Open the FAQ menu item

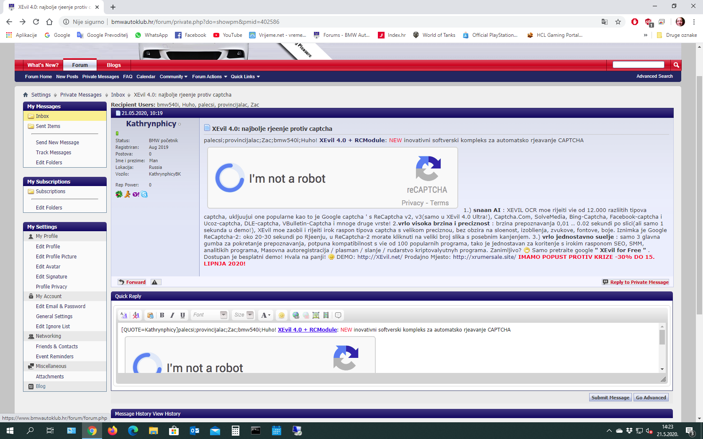128,77
